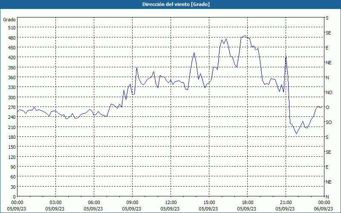Click the 05/09/23 date under 12:00
Image resolution: width=341 pixels, height=213 pixels.
click(x=170, y=209)
